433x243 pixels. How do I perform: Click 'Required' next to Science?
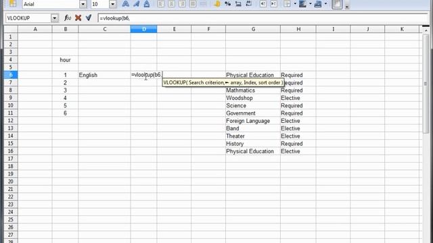298,105
